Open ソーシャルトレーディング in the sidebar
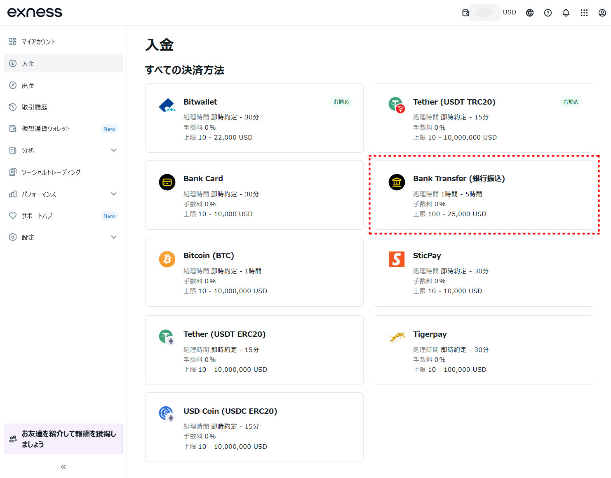 [63, 172]
